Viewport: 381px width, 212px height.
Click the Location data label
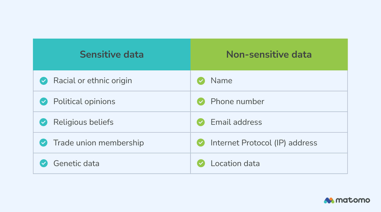pos(235,163)
